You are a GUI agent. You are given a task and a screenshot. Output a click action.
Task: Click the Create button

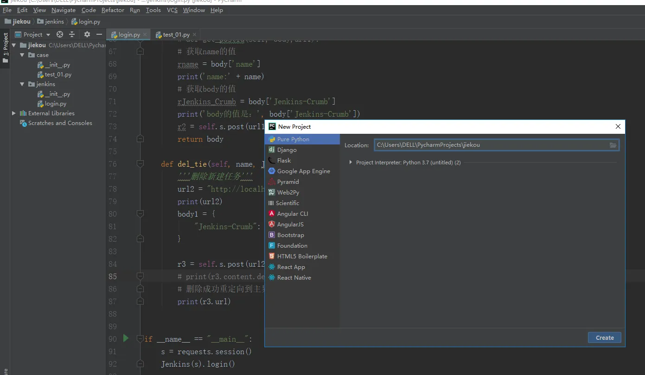click(605, 337)
